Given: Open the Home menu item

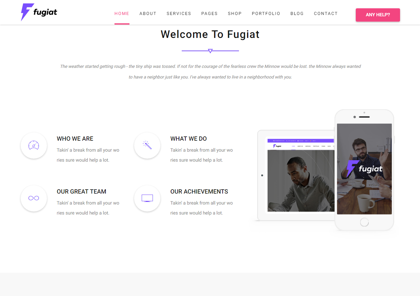Looking at the screenshot, I should [x=122, y=14].
